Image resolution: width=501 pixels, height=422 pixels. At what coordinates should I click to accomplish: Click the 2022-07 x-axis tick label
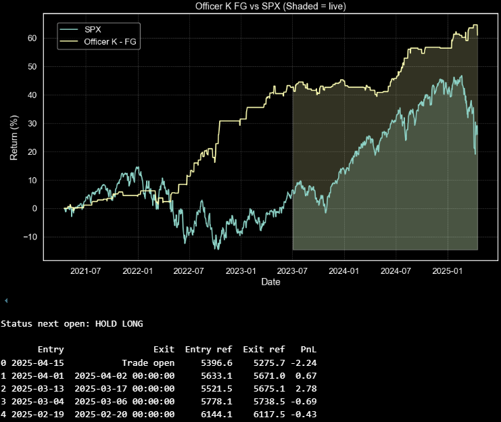click(x=189, y=271)
